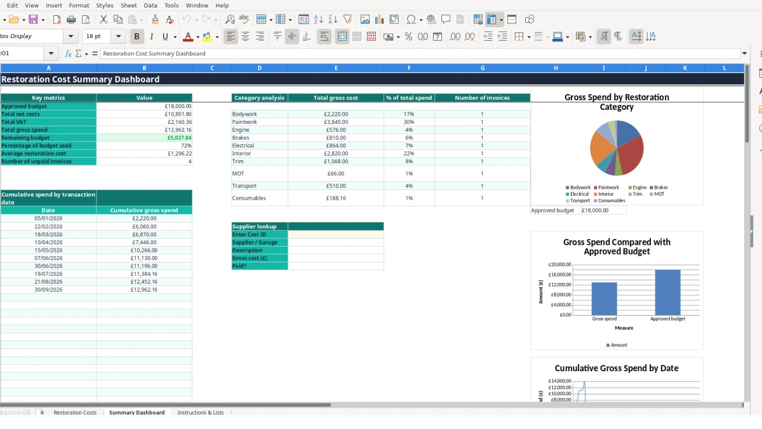
Task: Open the font name dropdown
Action: 70,36
